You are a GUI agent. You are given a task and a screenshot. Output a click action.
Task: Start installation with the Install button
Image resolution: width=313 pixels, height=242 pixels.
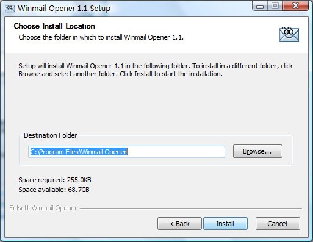(x=225, y=224)
